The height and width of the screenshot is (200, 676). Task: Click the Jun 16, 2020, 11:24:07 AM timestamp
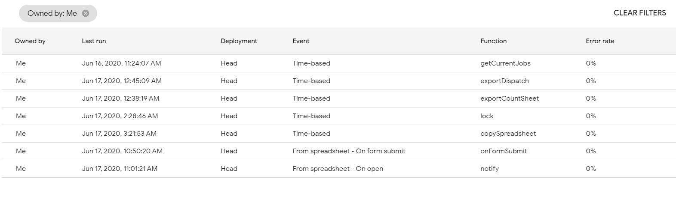tap(121, 63)
